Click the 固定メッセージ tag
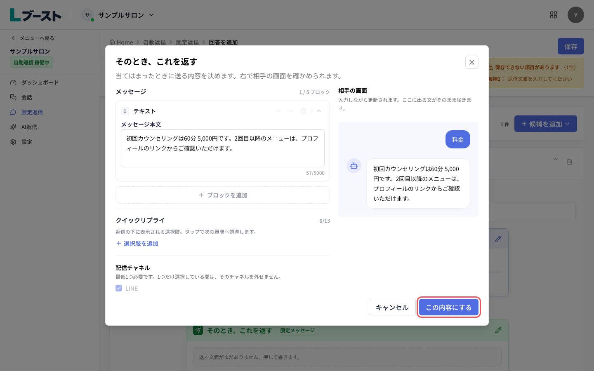This screenshot has height=371, width=594. 297,330
